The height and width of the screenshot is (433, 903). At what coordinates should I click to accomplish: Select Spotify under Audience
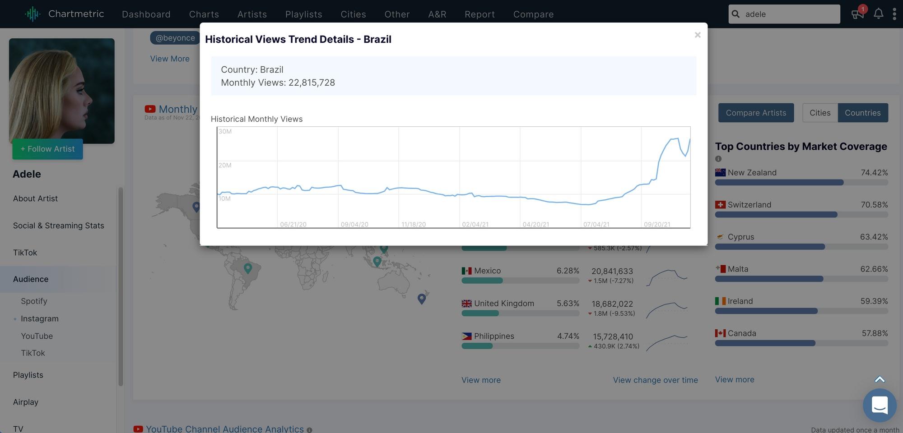(34, 301)
